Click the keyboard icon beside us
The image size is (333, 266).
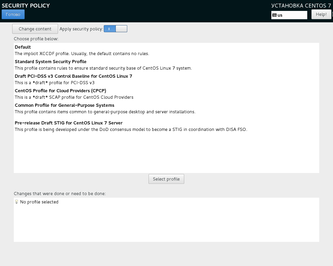point(274,15)
